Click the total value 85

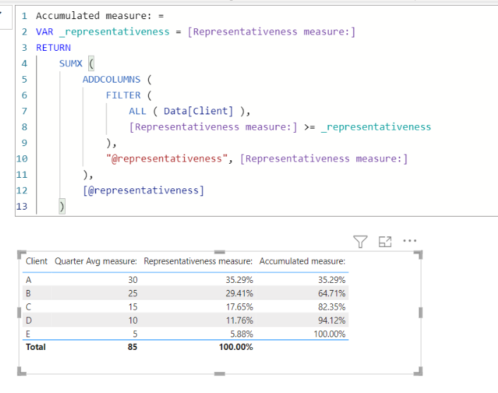pos(133,347)
